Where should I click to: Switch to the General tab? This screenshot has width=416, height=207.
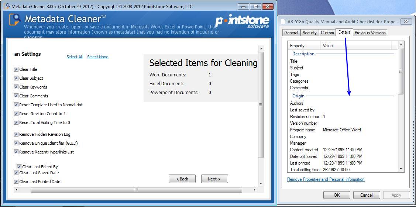(x=291, y=33)
